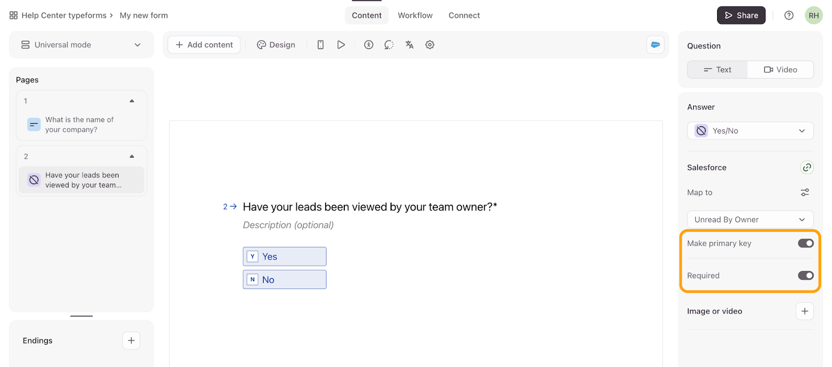Screen dimensions: 832x367
Task: Toggle the Make primary key switch
Action: tap(805, 243)
